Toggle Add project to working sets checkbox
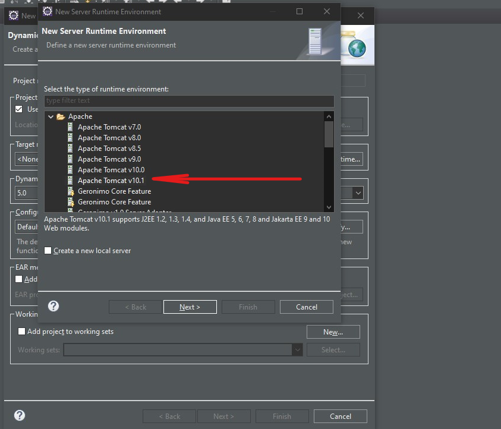The height and width of the screenshot is (429, 501). tap(22, 332)
